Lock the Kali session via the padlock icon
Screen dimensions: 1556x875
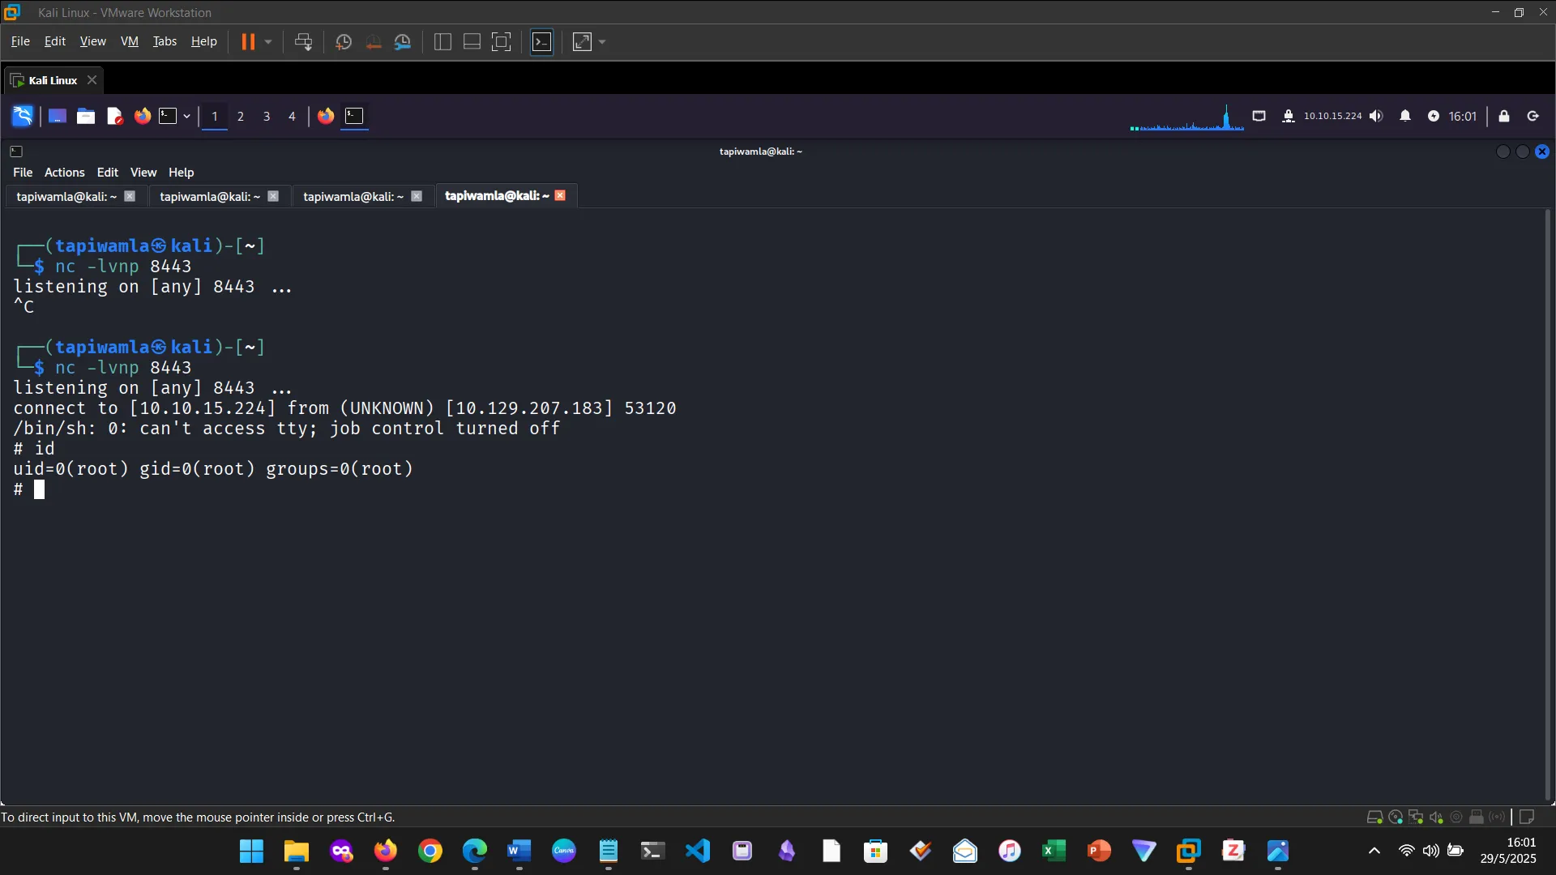[x=1505, y=116]
